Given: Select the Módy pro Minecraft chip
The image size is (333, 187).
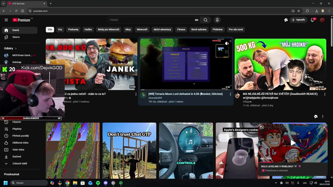Looking at the screenshot, I should (108, 30).
